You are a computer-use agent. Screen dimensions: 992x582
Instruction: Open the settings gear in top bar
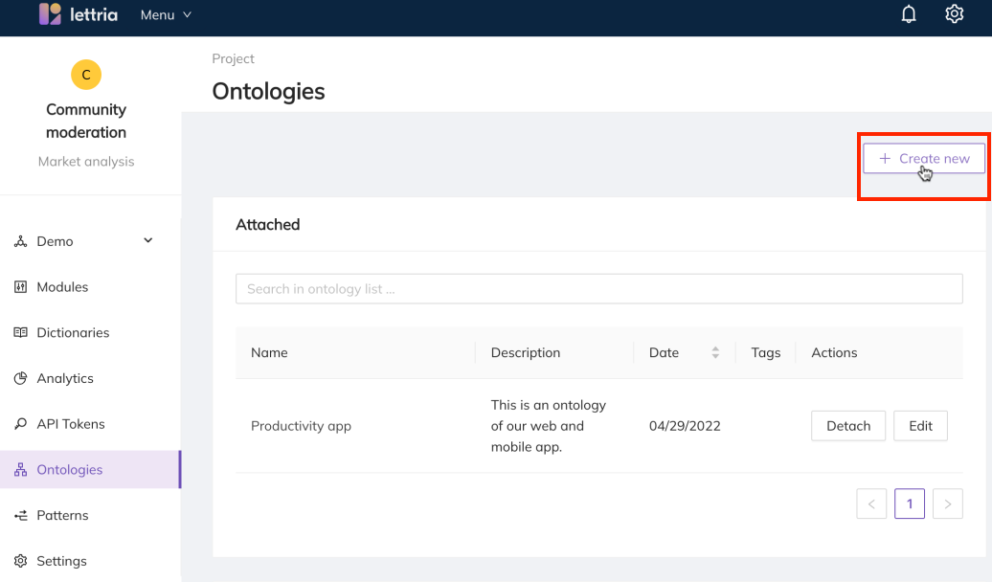(x=954, y=14)
